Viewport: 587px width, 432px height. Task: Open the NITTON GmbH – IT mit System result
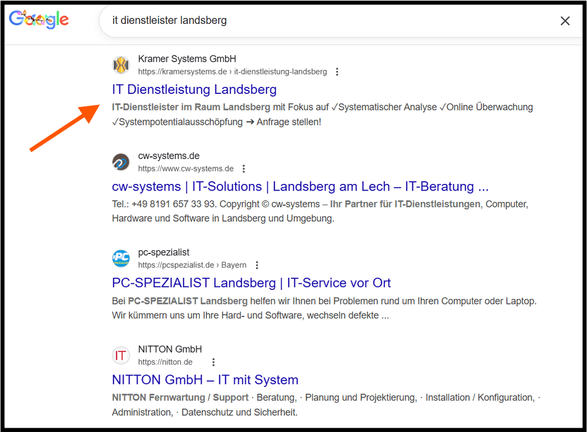pyautogui.click(x=205, y=380)
